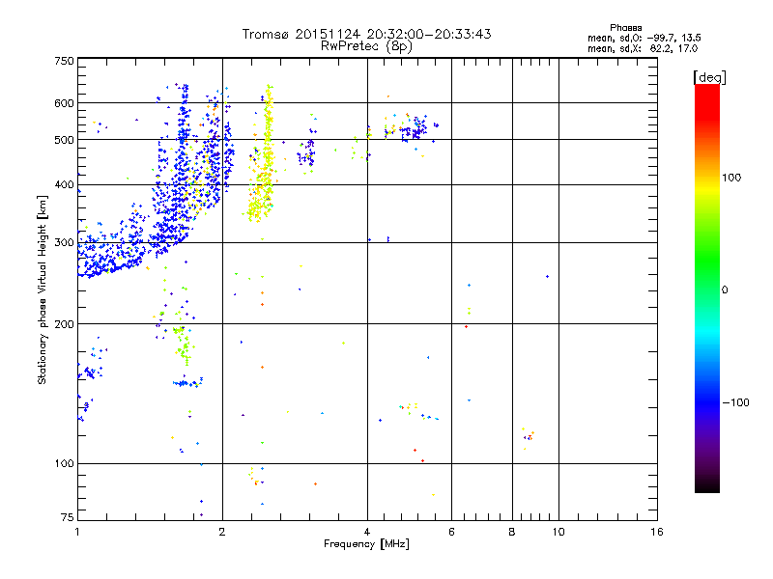Viewport: 773px width, 579px height.
Task: Click the x-axis tick label "10"
Action: click(x=558, y=532)
